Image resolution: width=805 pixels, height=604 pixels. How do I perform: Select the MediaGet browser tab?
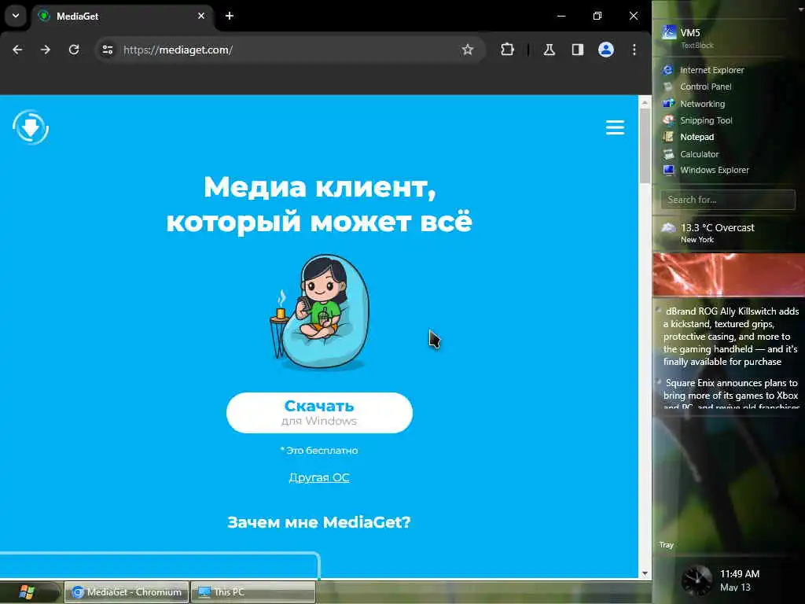point(122,16)
